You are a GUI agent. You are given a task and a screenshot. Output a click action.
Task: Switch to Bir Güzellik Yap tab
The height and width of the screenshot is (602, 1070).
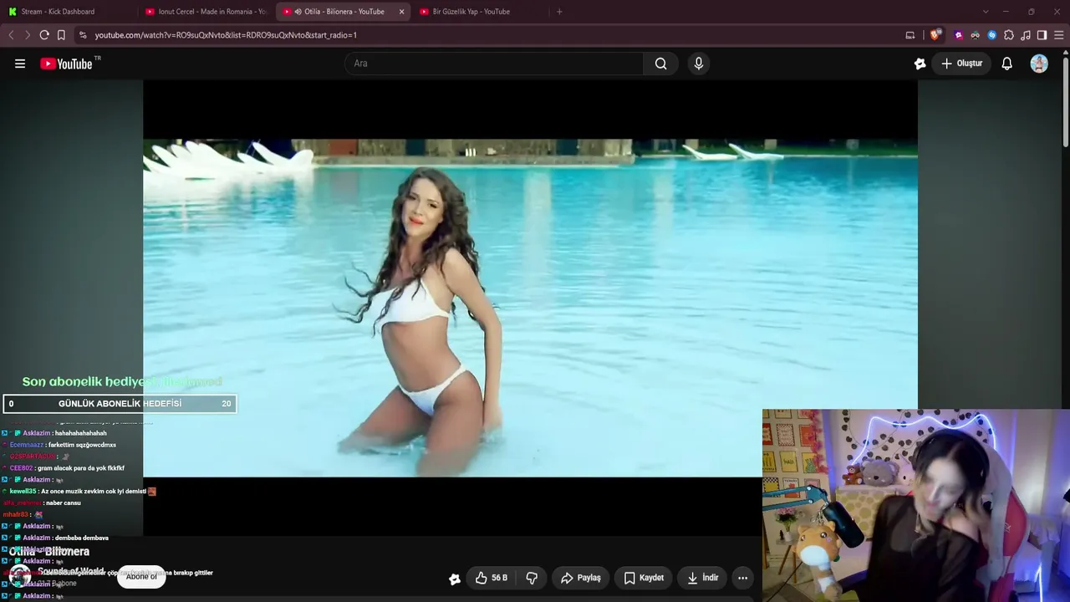point(479,12)
